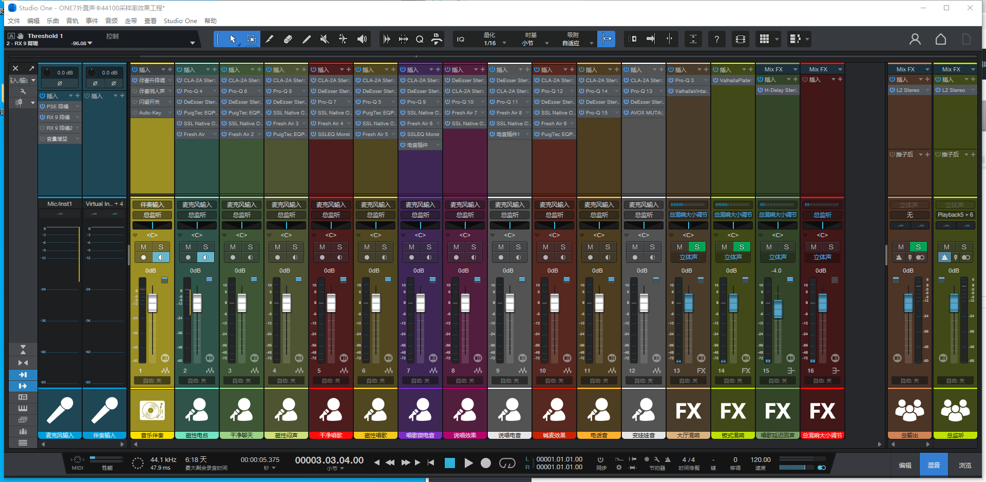
Task: Toggle the Loop transport button
Action: click(x=507, y=463)
